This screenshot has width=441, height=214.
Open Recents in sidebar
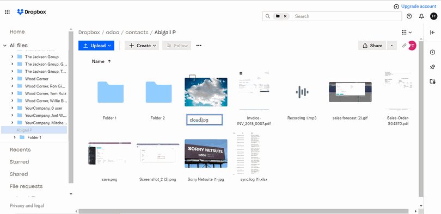tap(20, 149)
